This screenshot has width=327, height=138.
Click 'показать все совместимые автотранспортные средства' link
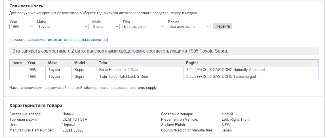(x=58, y=39)
